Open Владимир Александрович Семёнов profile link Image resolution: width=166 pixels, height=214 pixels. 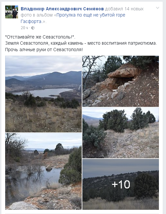(x=62, y=9)
